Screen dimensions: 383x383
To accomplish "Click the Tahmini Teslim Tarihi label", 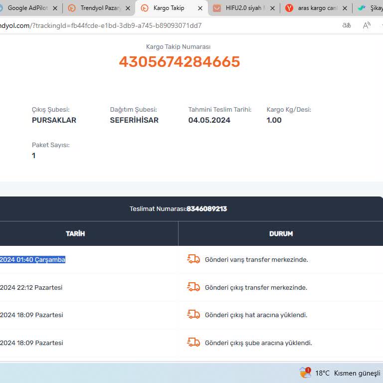I will point(219,109).
